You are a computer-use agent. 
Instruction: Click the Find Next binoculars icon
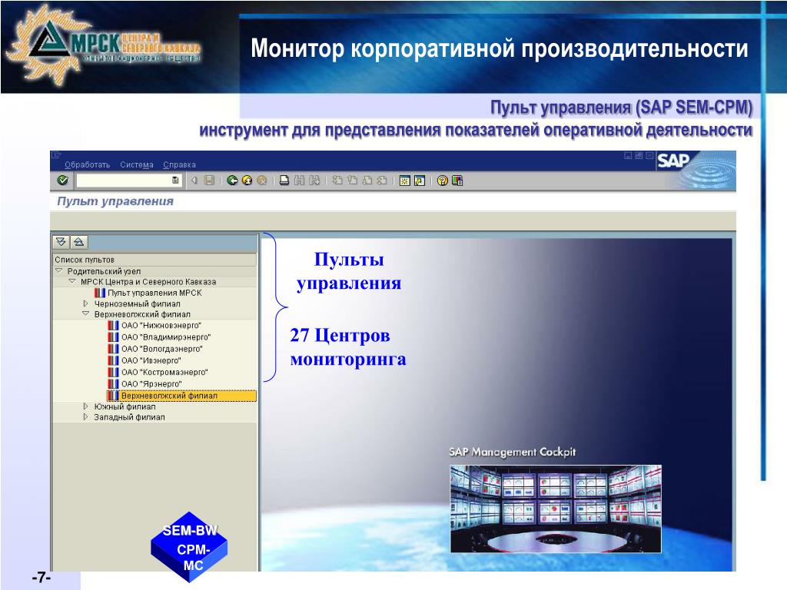tap(314, 180)
